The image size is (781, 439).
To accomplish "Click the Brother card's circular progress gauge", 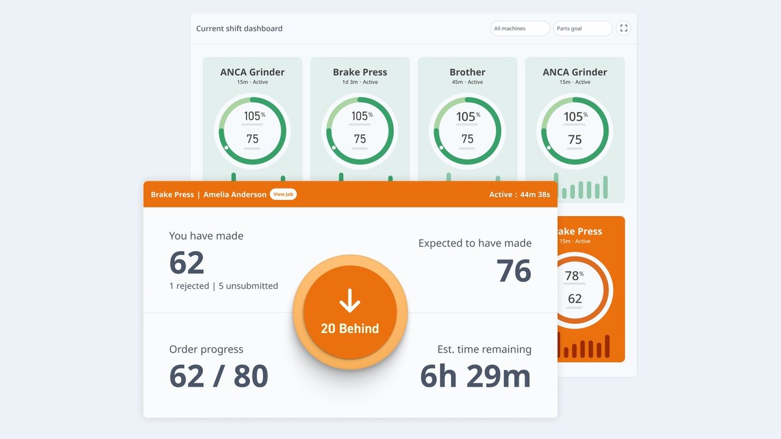I will point(467,130).
